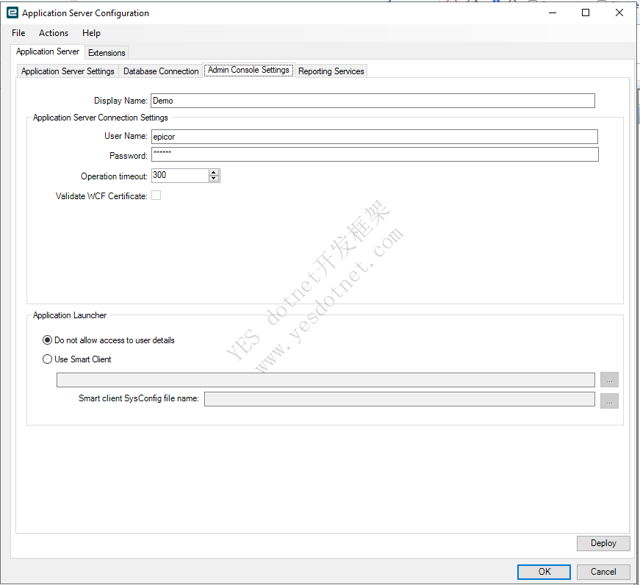Increase Operation timeout with up arrow
The height and width of the screenshot is (585, 640).
(x=214, y=173)
